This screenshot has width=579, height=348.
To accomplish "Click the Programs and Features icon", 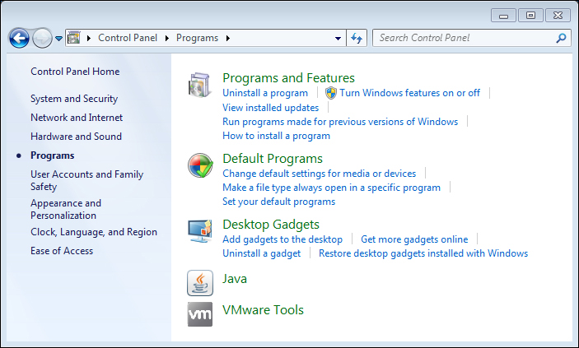I will (x=200, y=85).
